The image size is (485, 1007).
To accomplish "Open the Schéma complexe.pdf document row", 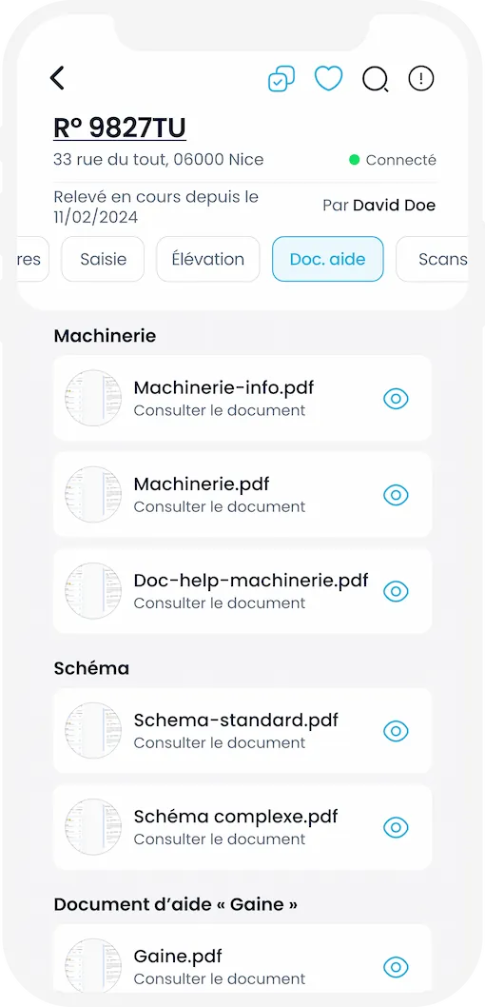I will pyautogui.click(x=242, y=827).
